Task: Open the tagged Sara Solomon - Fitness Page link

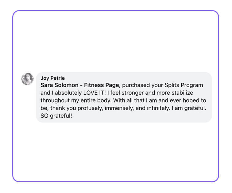Action: 80,85
